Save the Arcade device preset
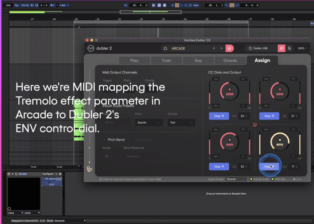 coord(60,174)
